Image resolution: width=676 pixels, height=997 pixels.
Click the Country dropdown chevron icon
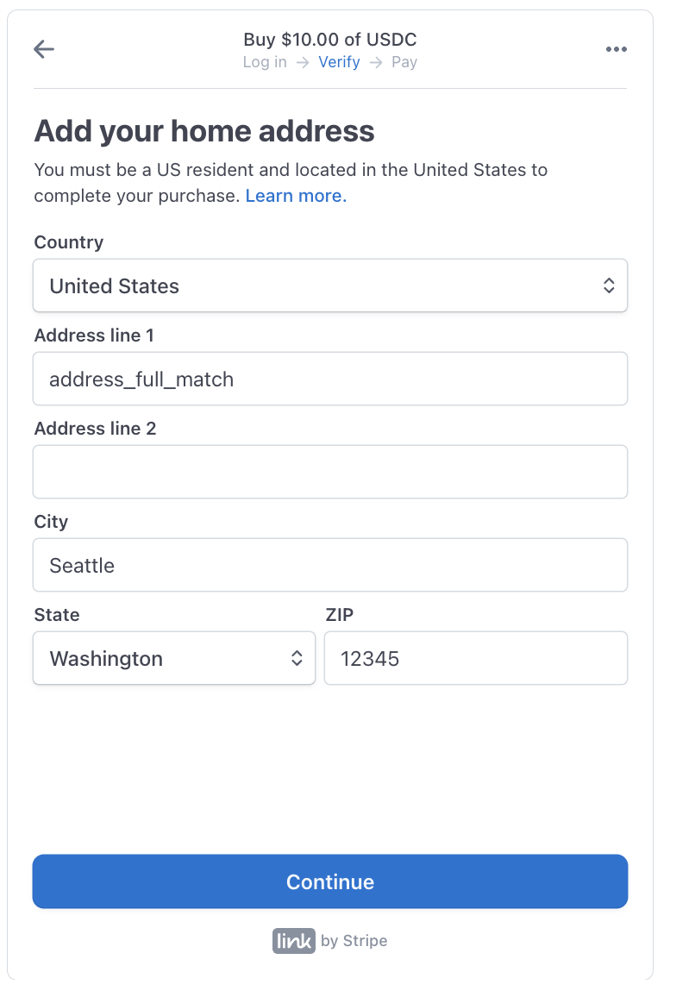pos(609,285)
